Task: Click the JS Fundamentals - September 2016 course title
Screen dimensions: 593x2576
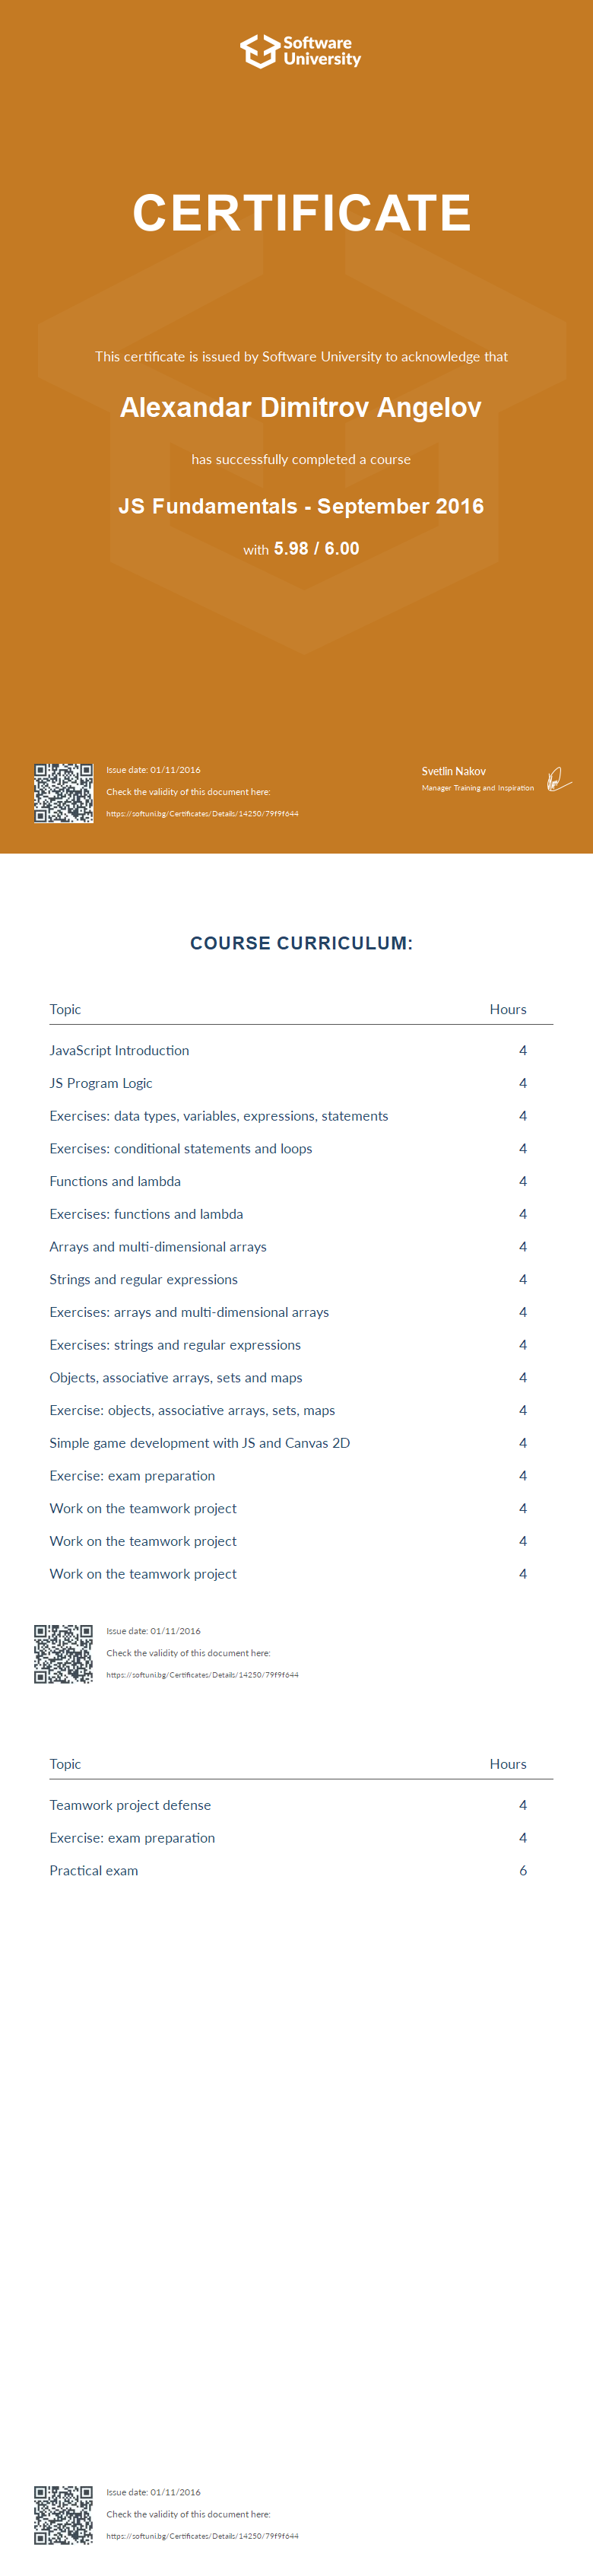Action: pyautogui.click(x=301, y=506)
